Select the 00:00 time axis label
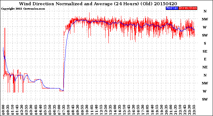Screen dimensions: 213x116 (x=3, y=110)
